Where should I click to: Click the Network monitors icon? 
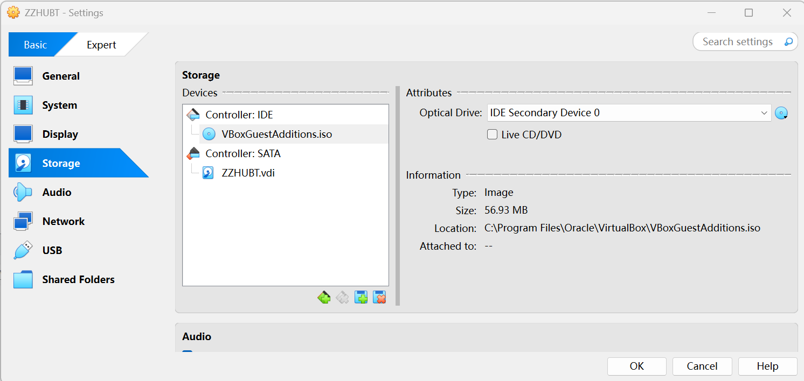click(23, 221)
